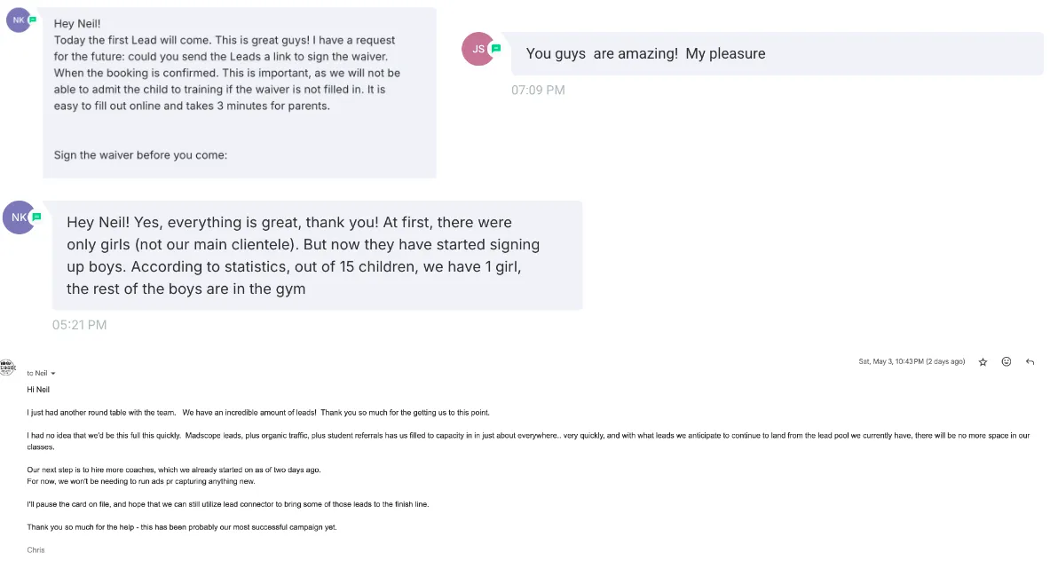Click green chat badge on top NK avatar
The image size is (1050, 577).
click(32, 20)
